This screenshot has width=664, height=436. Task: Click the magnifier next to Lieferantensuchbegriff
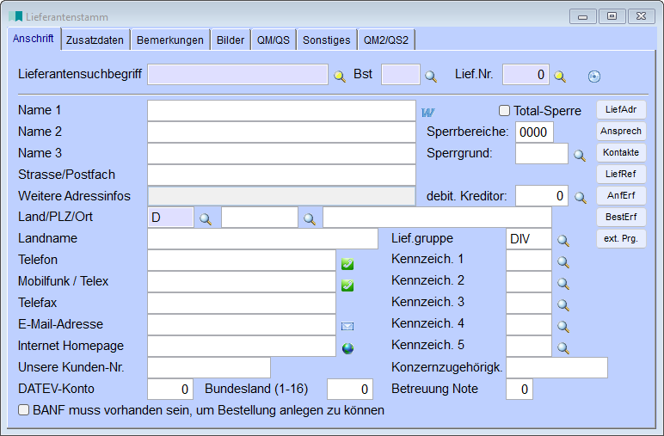coord(340,76)
